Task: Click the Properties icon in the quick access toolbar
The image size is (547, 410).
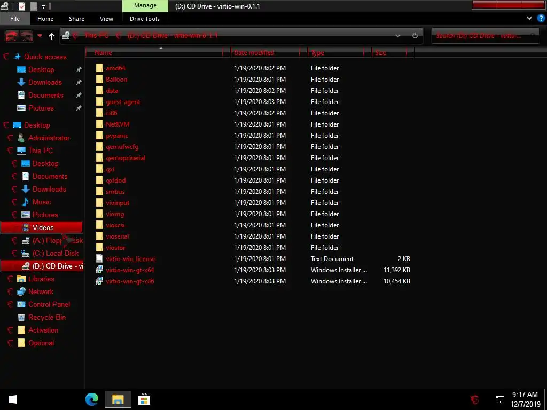Action: click(21, 6)
